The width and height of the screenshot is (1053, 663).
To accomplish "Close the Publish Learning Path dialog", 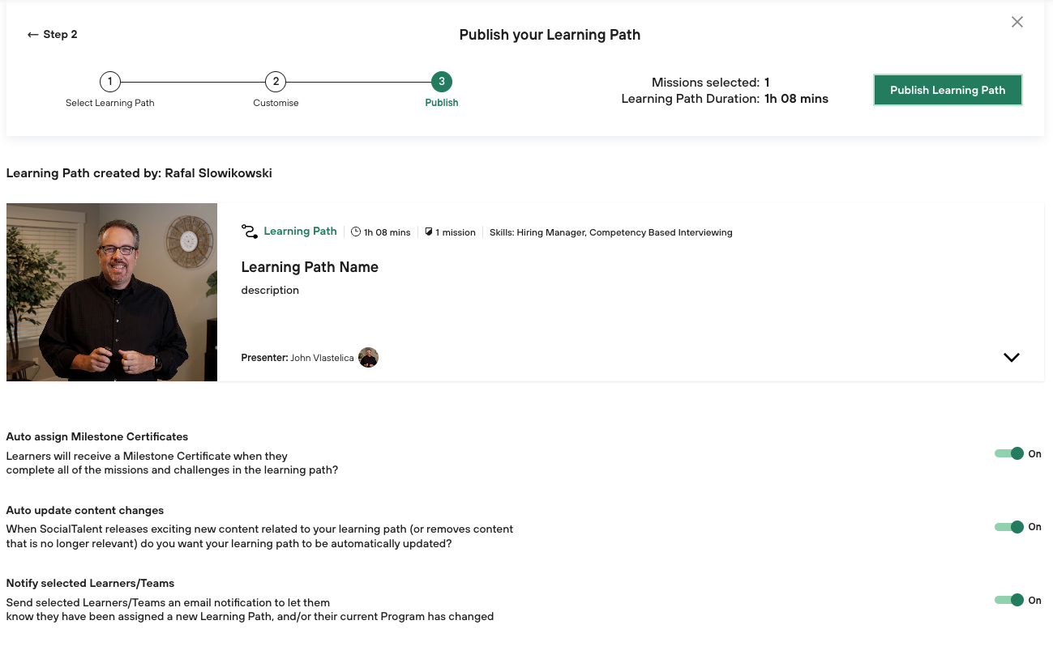I will tap(1017, 23).
